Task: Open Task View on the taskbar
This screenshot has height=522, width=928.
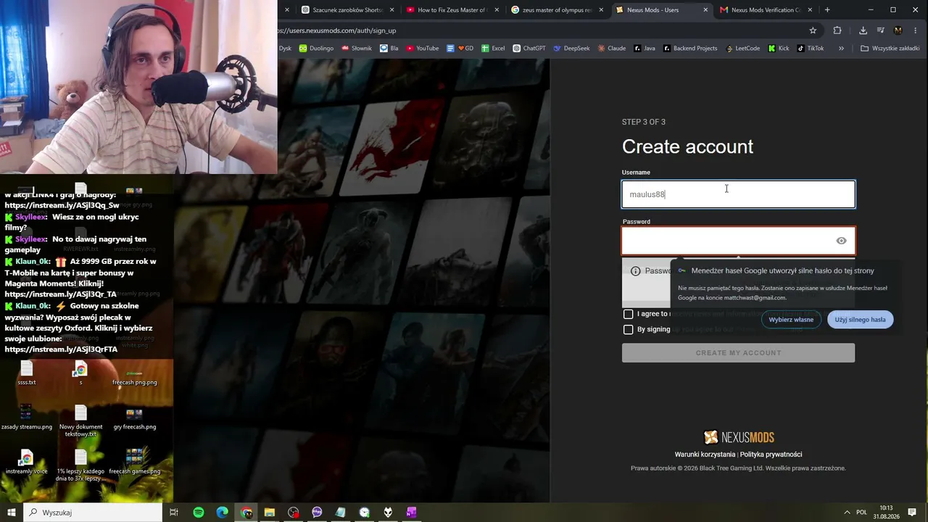Action: tap(174, 513)
